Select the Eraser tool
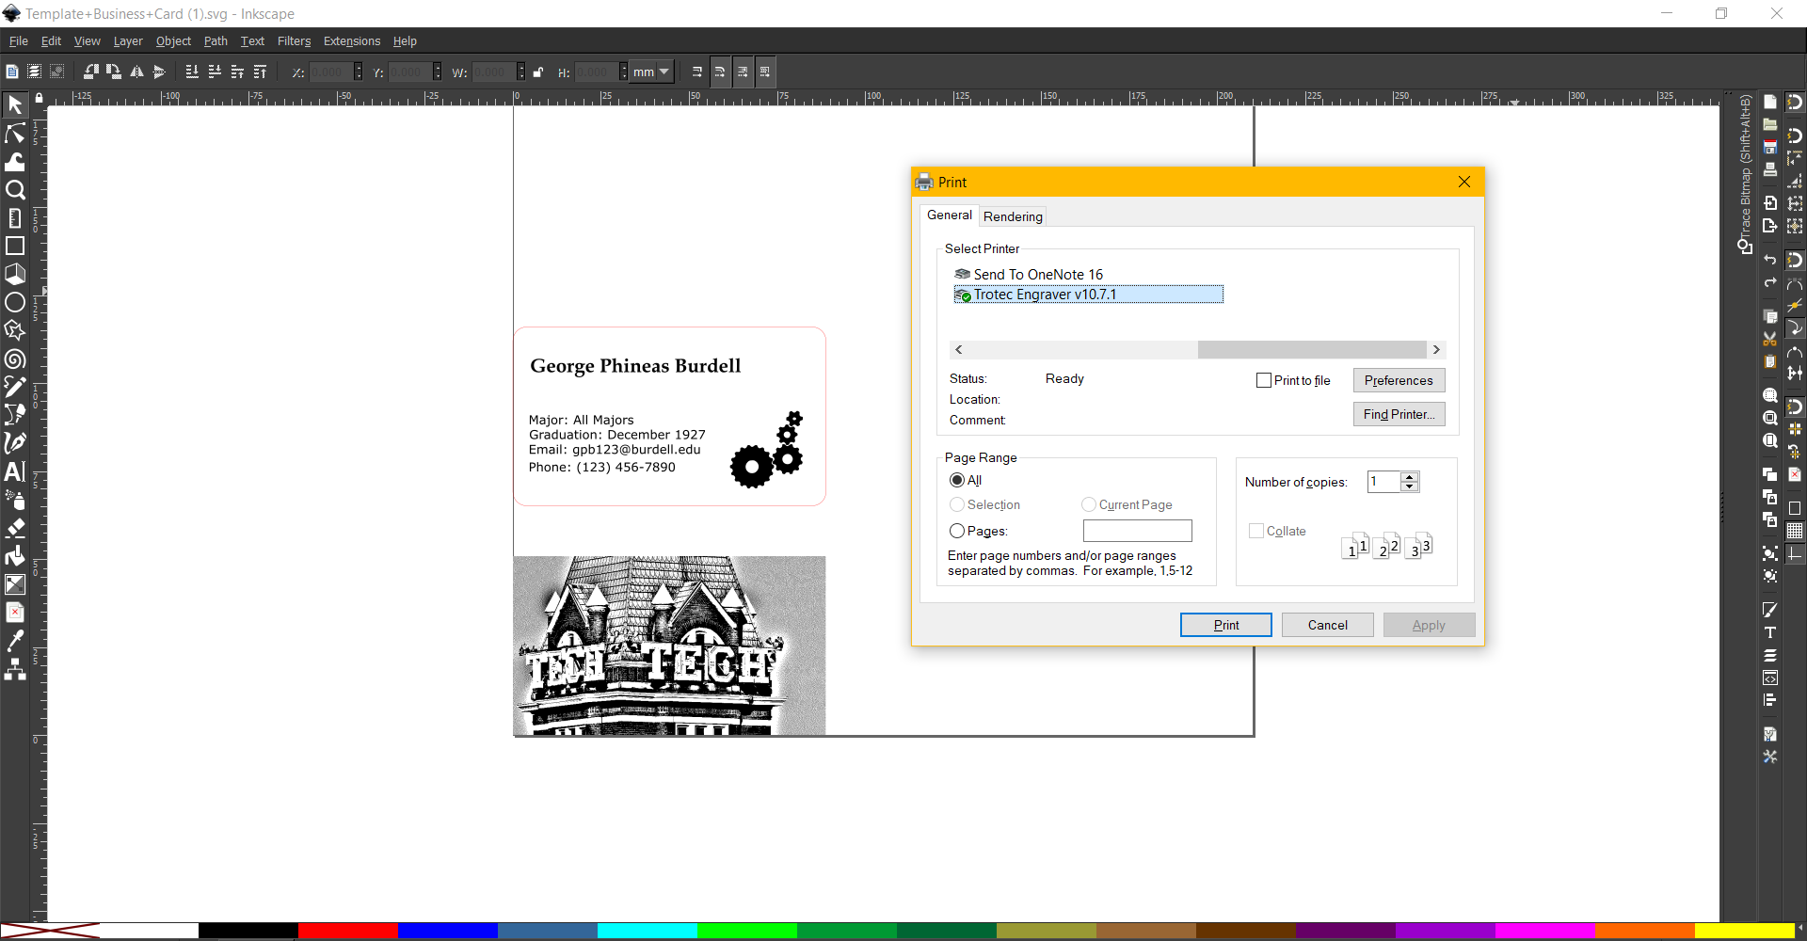The height and width of the screenshot is (941, 1807). point(15,527)
